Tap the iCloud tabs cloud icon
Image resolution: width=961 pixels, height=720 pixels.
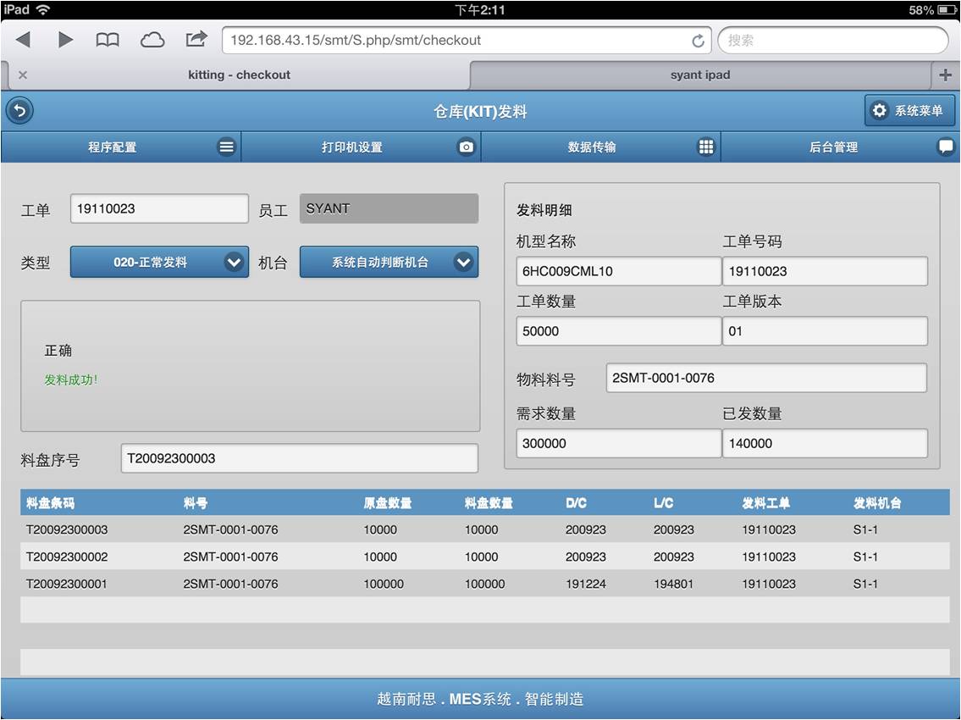click(152, 40)
